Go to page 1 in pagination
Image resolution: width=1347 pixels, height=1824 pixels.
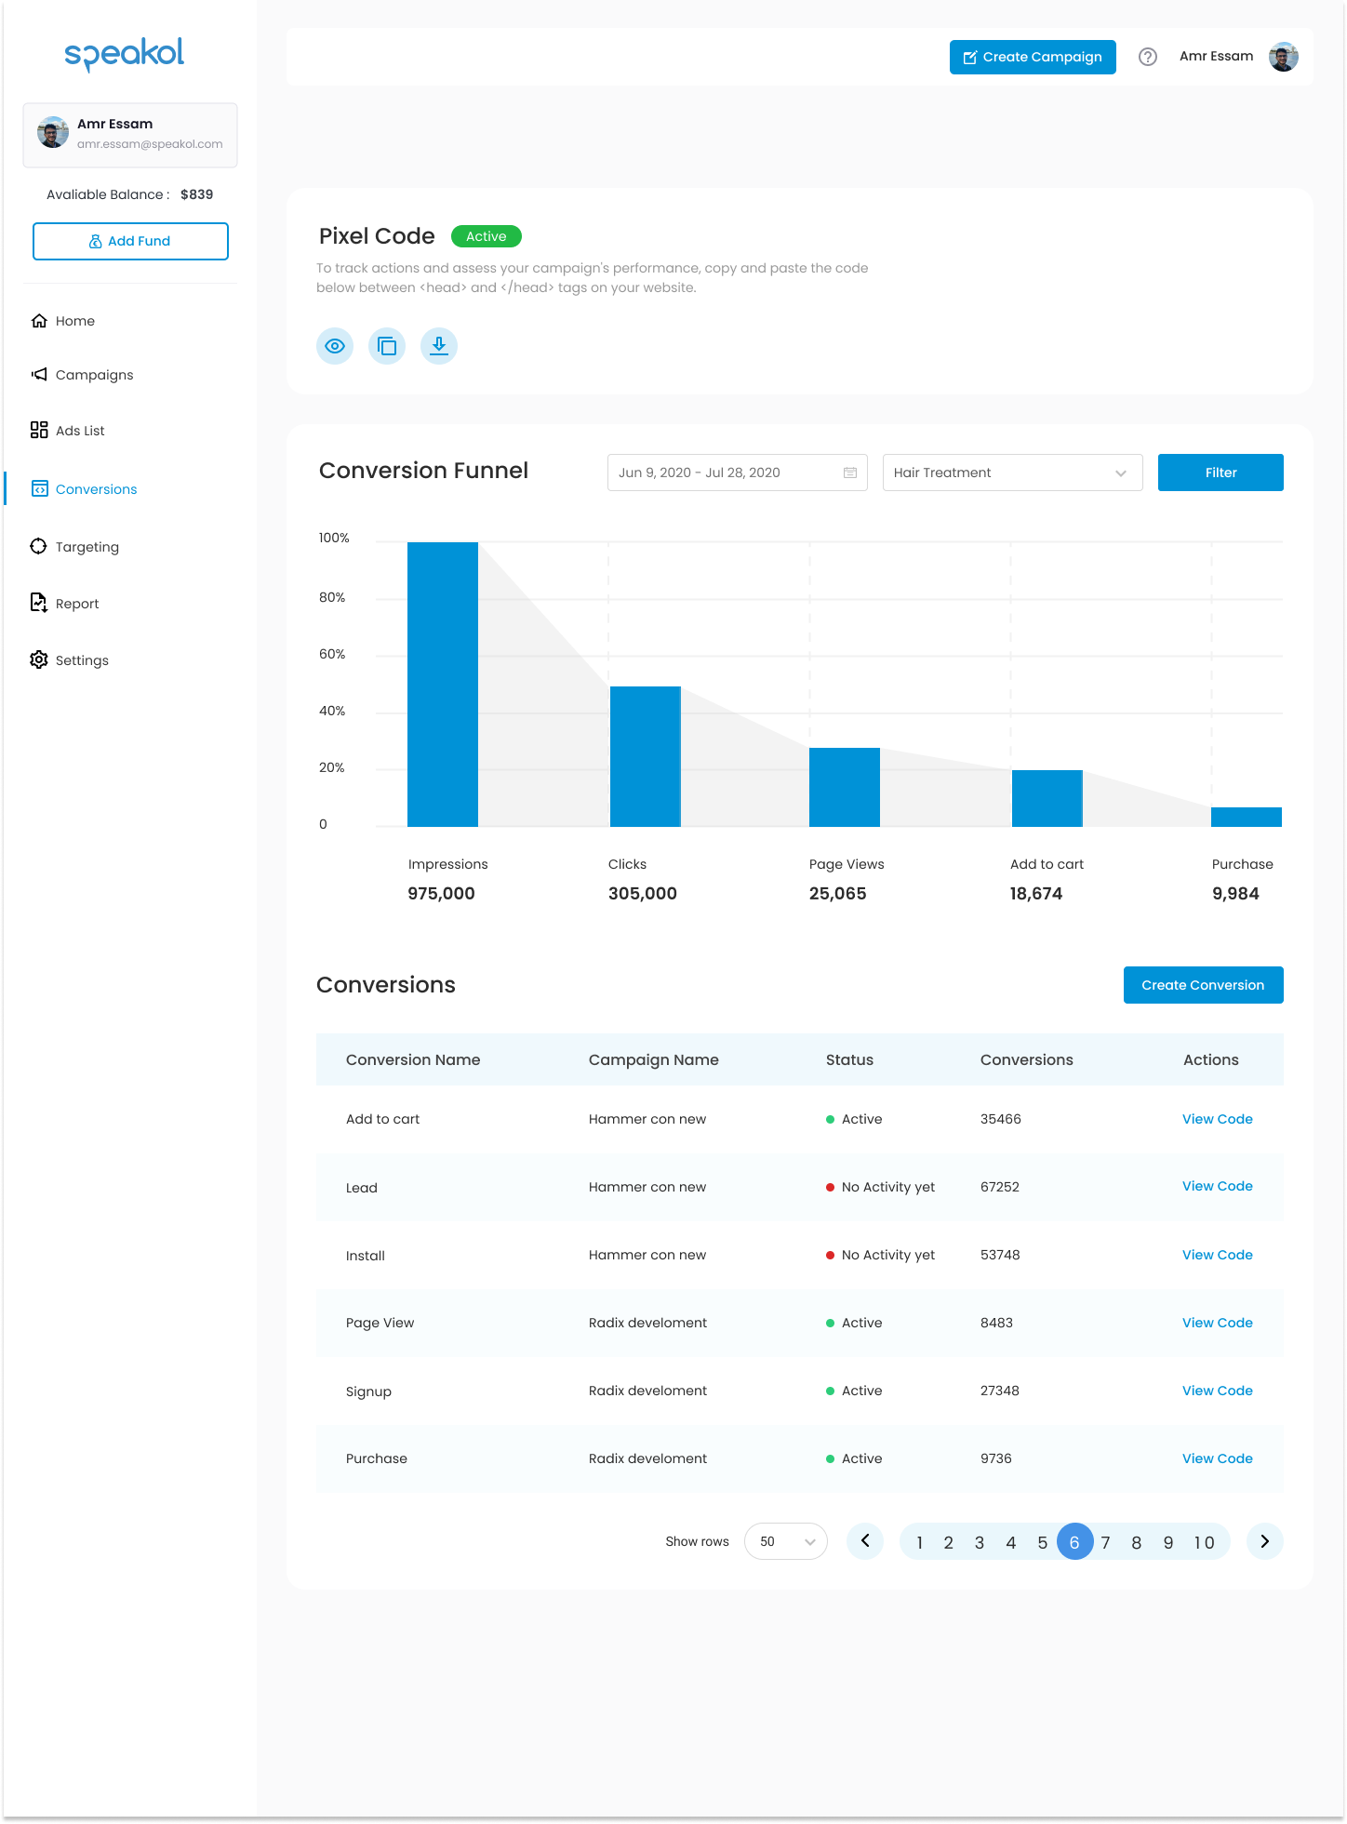pyautogui.click(x=919, y=1542)
